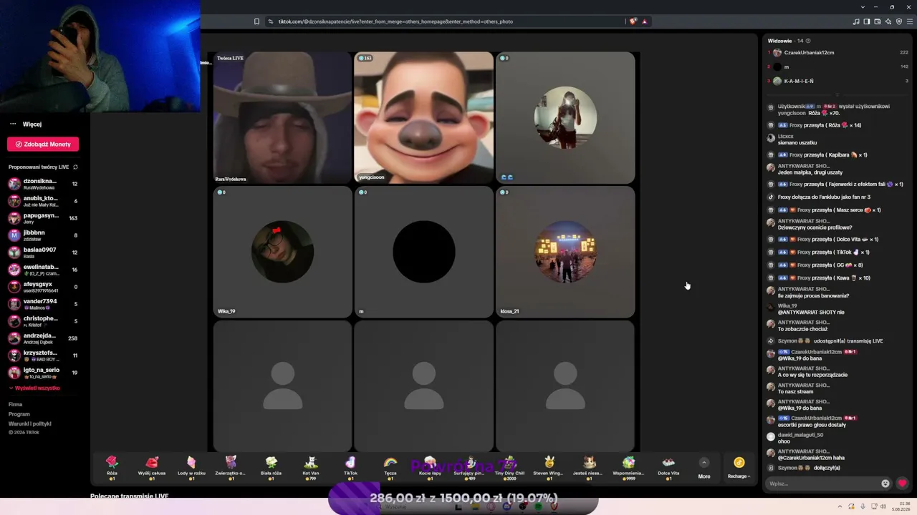Tap the heart like button in chat

pos(902,484)
